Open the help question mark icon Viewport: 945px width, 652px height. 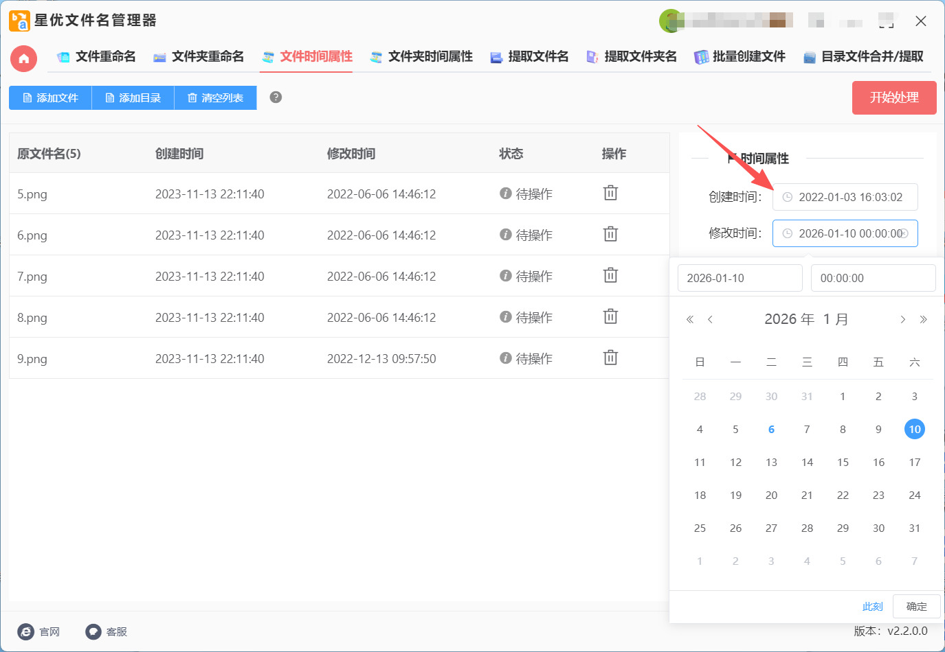276,97
